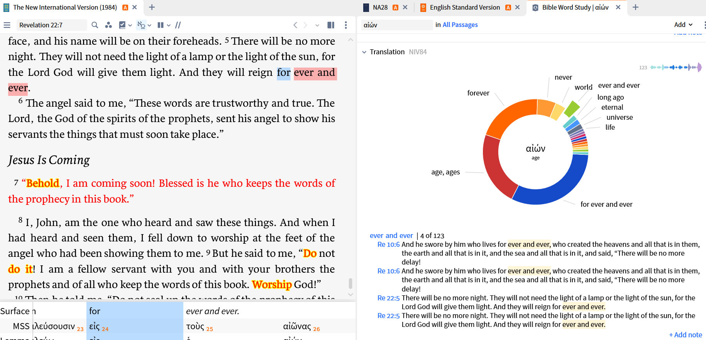Click the 'never' chart label

(x=563, y=77)
